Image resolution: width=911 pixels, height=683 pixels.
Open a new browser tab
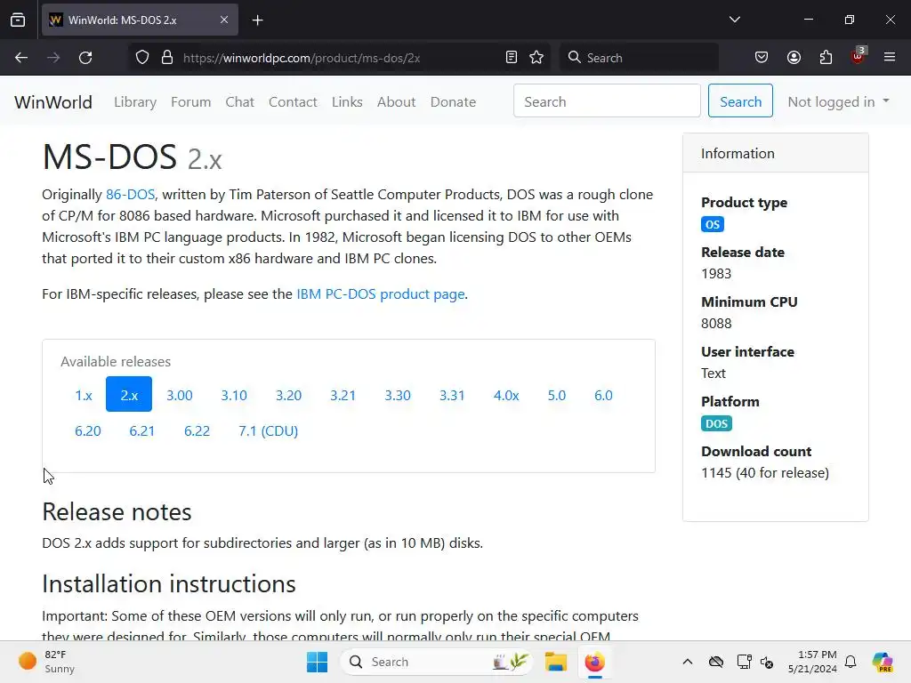[258, 20]
